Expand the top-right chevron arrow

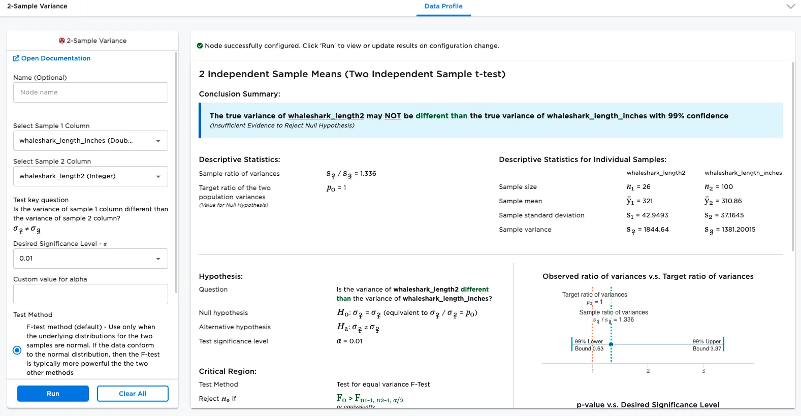[x=790, y=7]
